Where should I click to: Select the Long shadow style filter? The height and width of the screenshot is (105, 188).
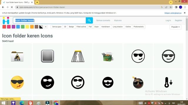[x=117, y=27]
